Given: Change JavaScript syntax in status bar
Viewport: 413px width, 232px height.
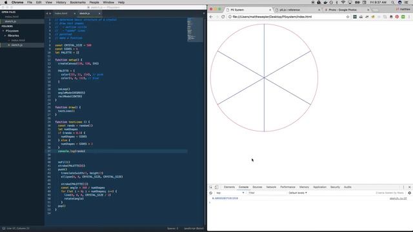Looking at the screenshot, I should tap(194, 228).
